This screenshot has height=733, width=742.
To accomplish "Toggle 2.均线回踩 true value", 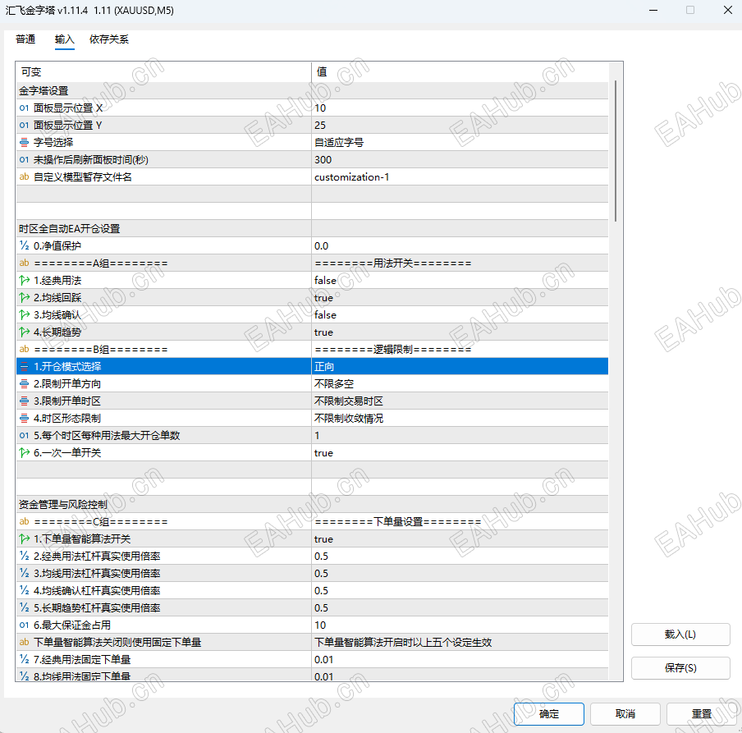I will (460, 298).
